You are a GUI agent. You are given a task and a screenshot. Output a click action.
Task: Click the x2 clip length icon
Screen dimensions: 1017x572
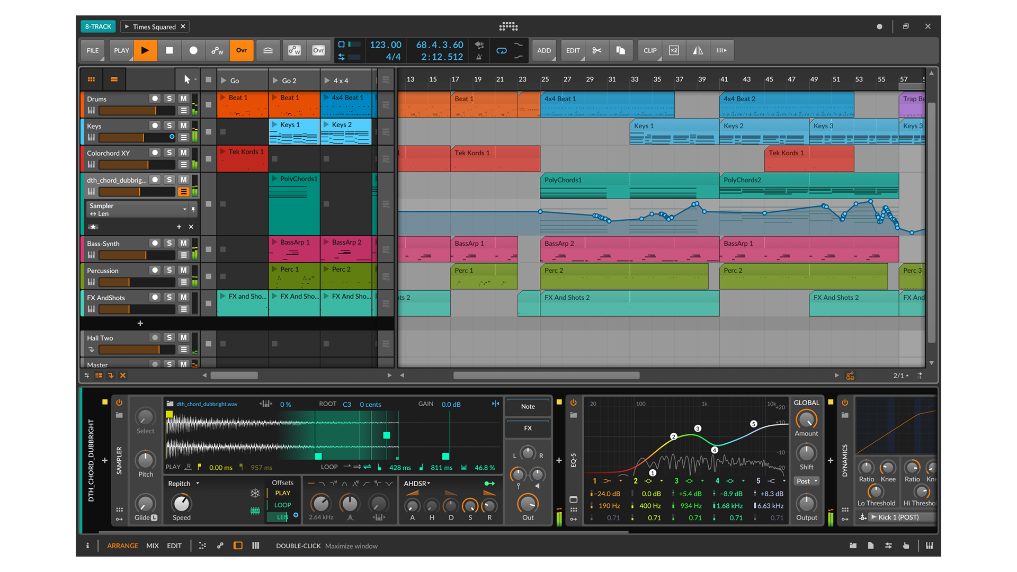click(674, 50)
